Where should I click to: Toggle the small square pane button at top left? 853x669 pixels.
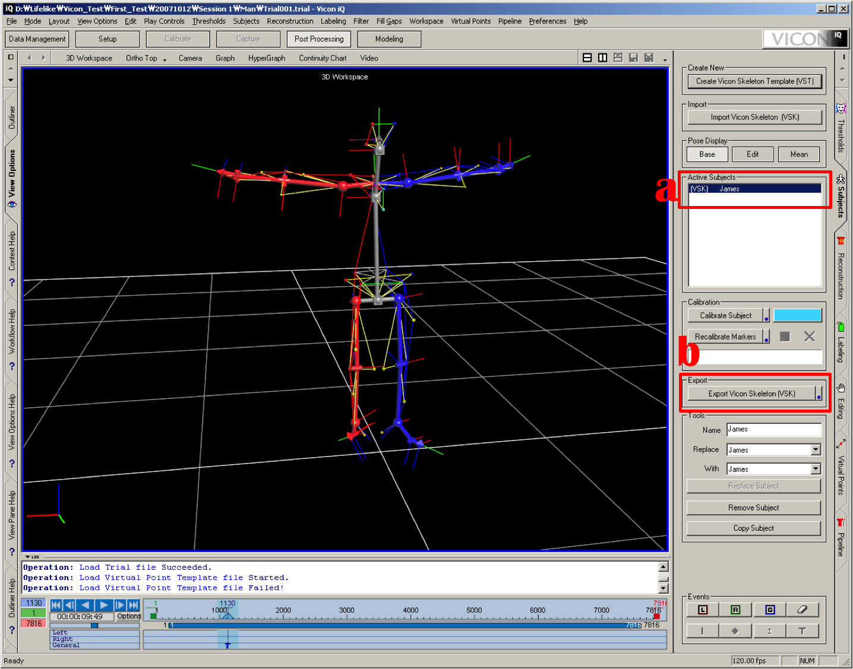(x=11, y=57)
